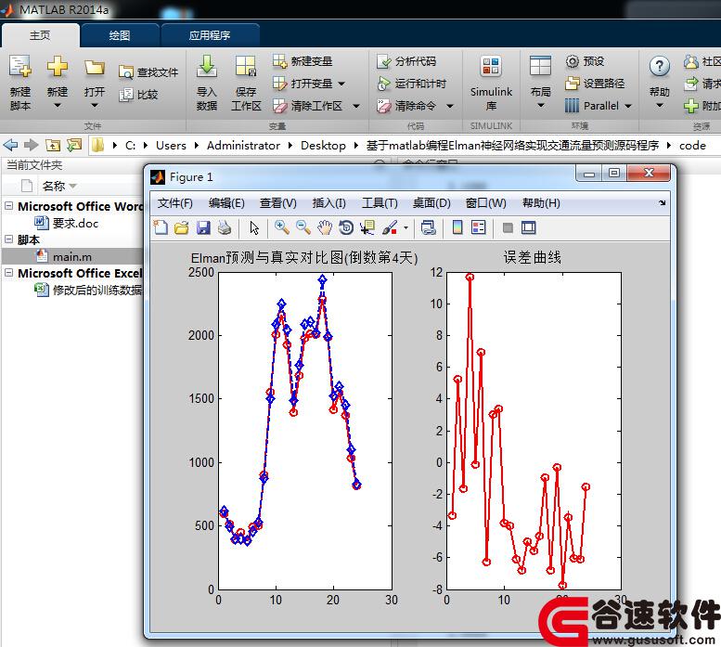Click the Help (帮助) question mark icon
Viewport: 721px width, 647px height.
[x=660, y=67]
